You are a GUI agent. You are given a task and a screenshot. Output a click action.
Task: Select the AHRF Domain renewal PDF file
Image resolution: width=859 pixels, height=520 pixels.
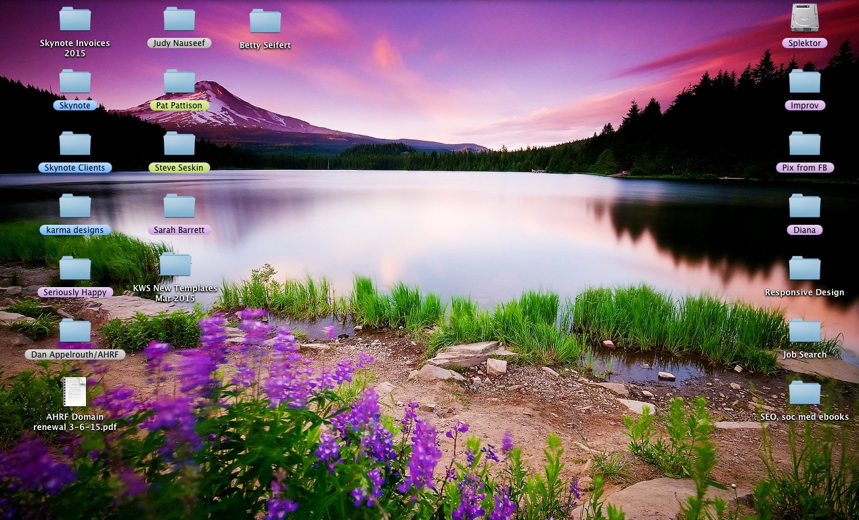[x=74, y=392]
